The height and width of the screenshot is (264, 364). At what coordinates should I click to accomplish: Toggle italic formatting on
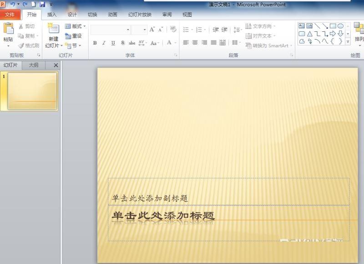coord(104,43)
